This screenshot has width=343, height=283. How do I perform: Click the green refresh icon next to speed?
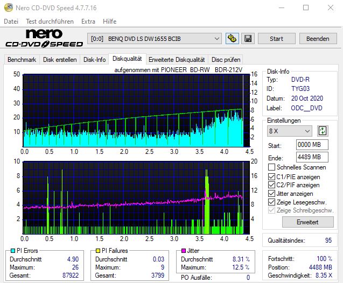323,131
